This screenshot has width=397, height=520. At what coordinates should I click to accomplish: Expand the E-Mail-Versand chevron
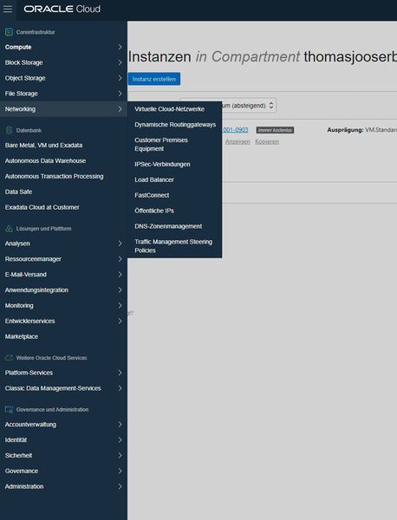pyautogui.click(x=120, y=275)
